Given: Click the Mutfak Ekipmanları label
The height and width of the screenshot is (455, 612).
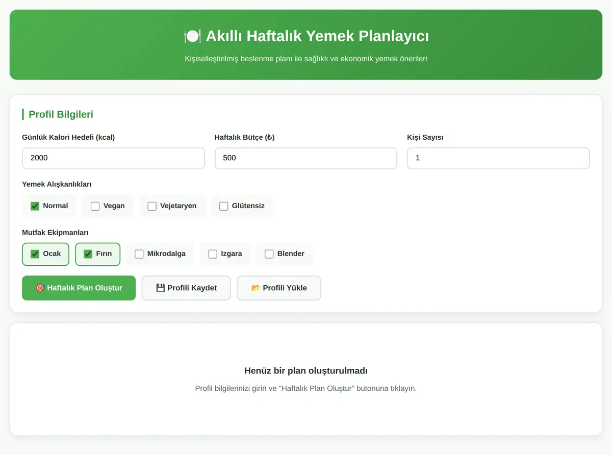Looking at the screenshot, I should tap(55, 232).
